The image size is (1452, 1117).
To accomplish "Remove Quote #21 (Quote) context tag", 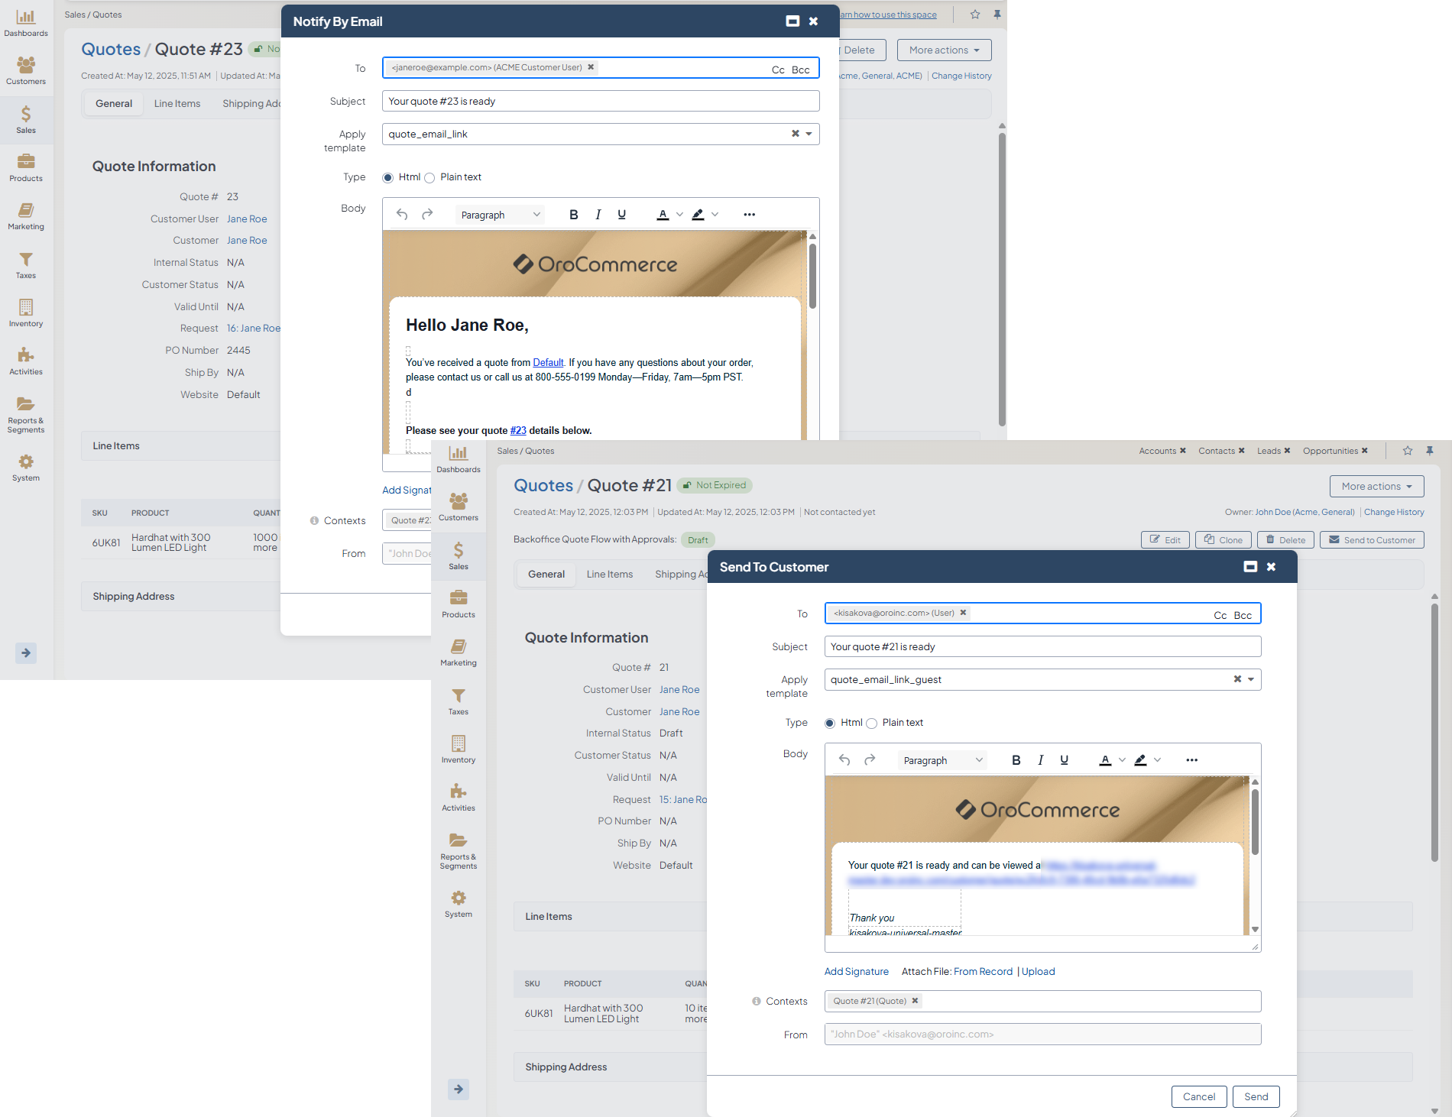I will 915,1001.
